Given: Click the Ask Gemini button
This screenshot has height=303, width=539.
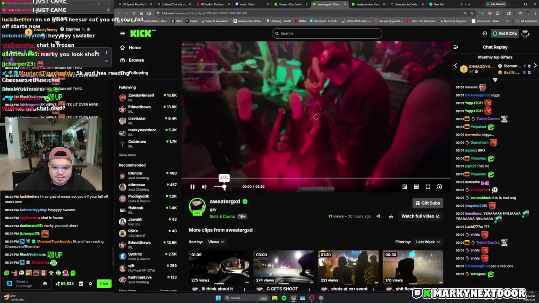Looking at the screenshot, I should (495, 4).
